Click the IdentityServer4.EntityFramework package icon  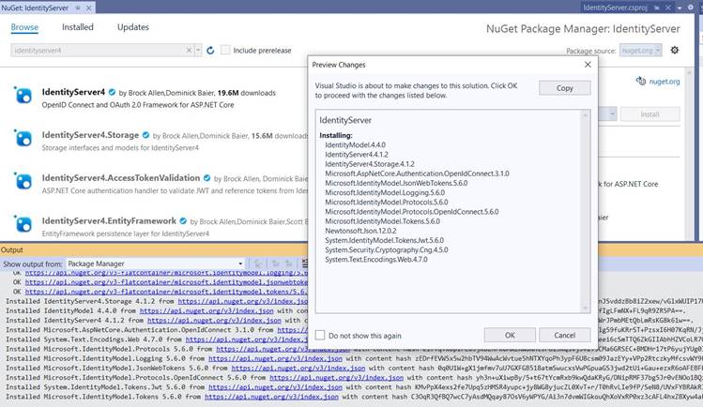(x=23, y=224)
